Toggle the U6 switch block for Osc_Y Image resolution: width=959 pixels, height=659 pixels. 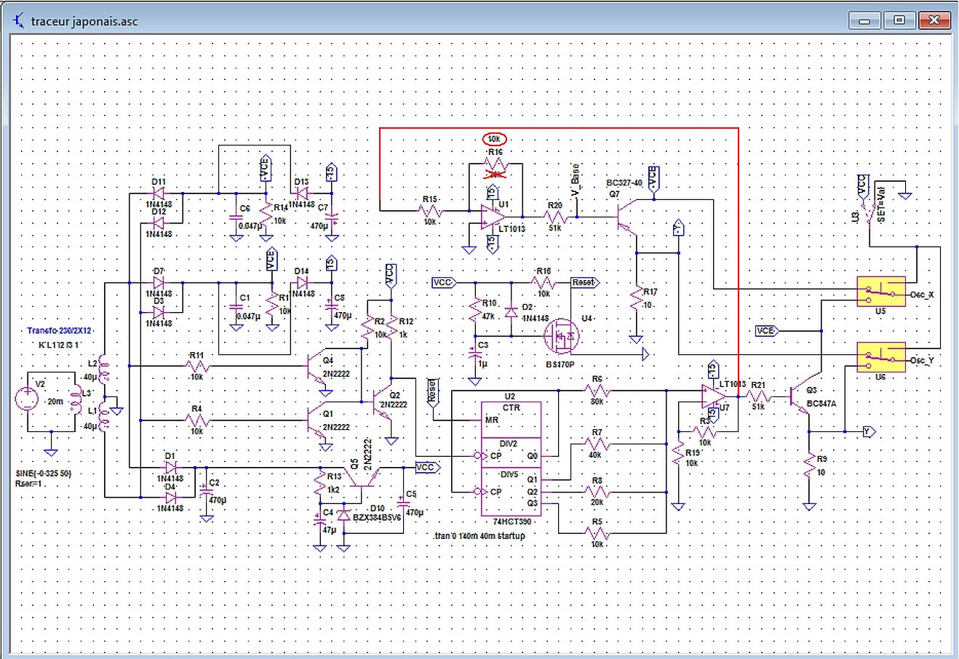tap(880, 359)
